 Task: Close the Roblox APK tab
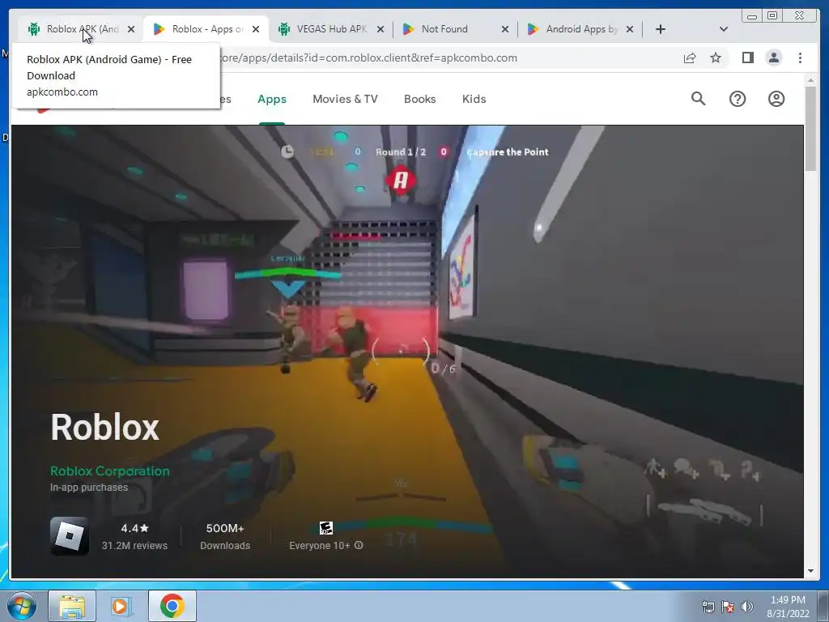click(131, 29)
